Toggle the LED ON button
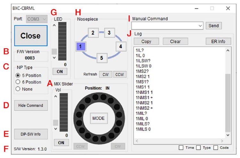Image resolution: width=240 pixels, height=158 pixels. tap(60, 71)
